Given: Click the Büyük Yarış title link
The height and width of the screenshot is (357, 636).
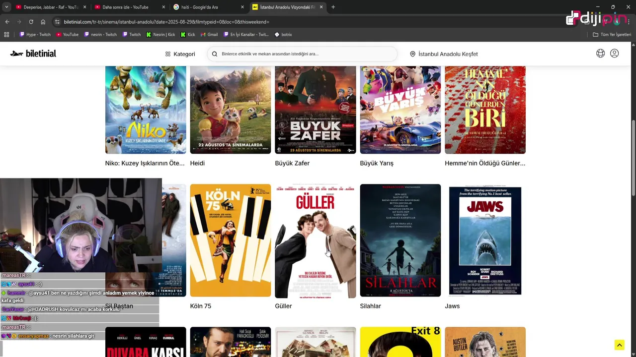Looking at the screenshot, I should (x=377, y=163).
